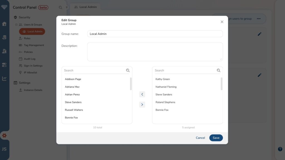Image resolution: width=285 pixels, height=160 pixels.
Task: Open the analytics chart icon in the left rail
Action: (4, 78)
